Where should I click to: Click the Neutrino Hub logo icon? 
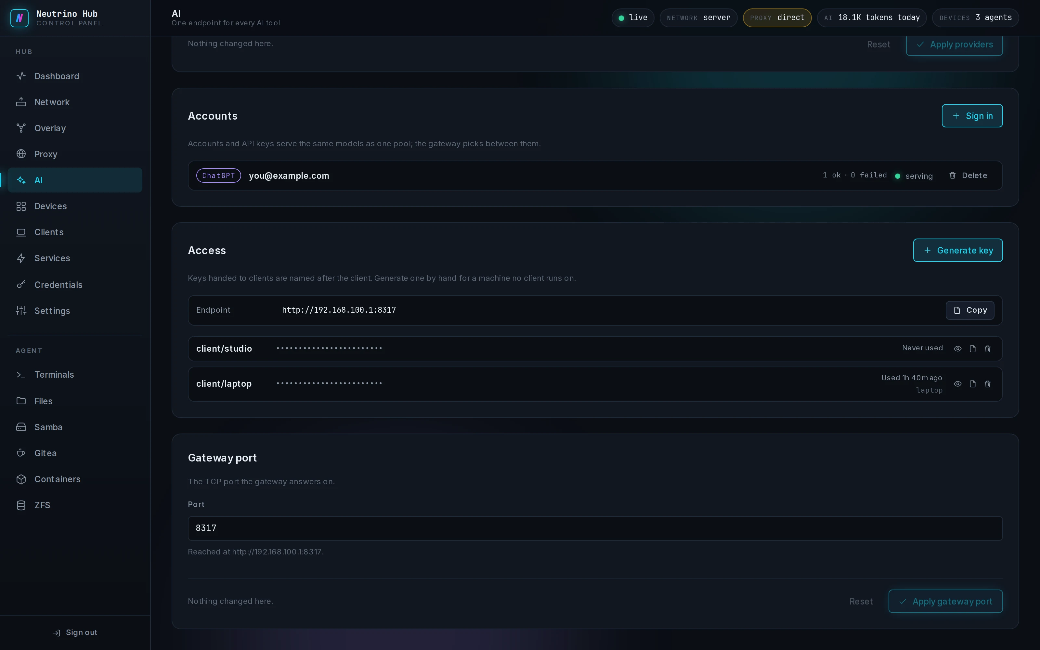[x=19, y=18]
